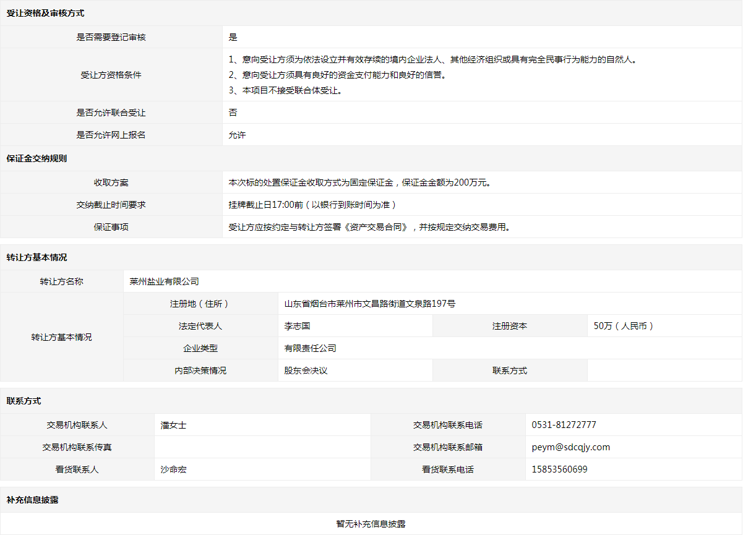The image size is (743, 535).
Task: Select the section heading 联系方式 above 交易机构联系人
Action: [x=24, y=401]
